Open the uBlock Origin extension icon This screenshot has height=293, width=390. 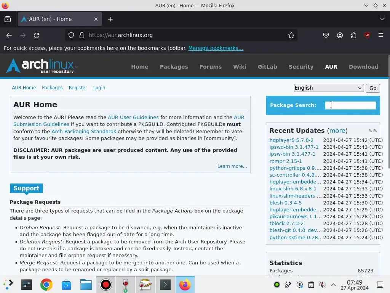click(x=367, y=35)
